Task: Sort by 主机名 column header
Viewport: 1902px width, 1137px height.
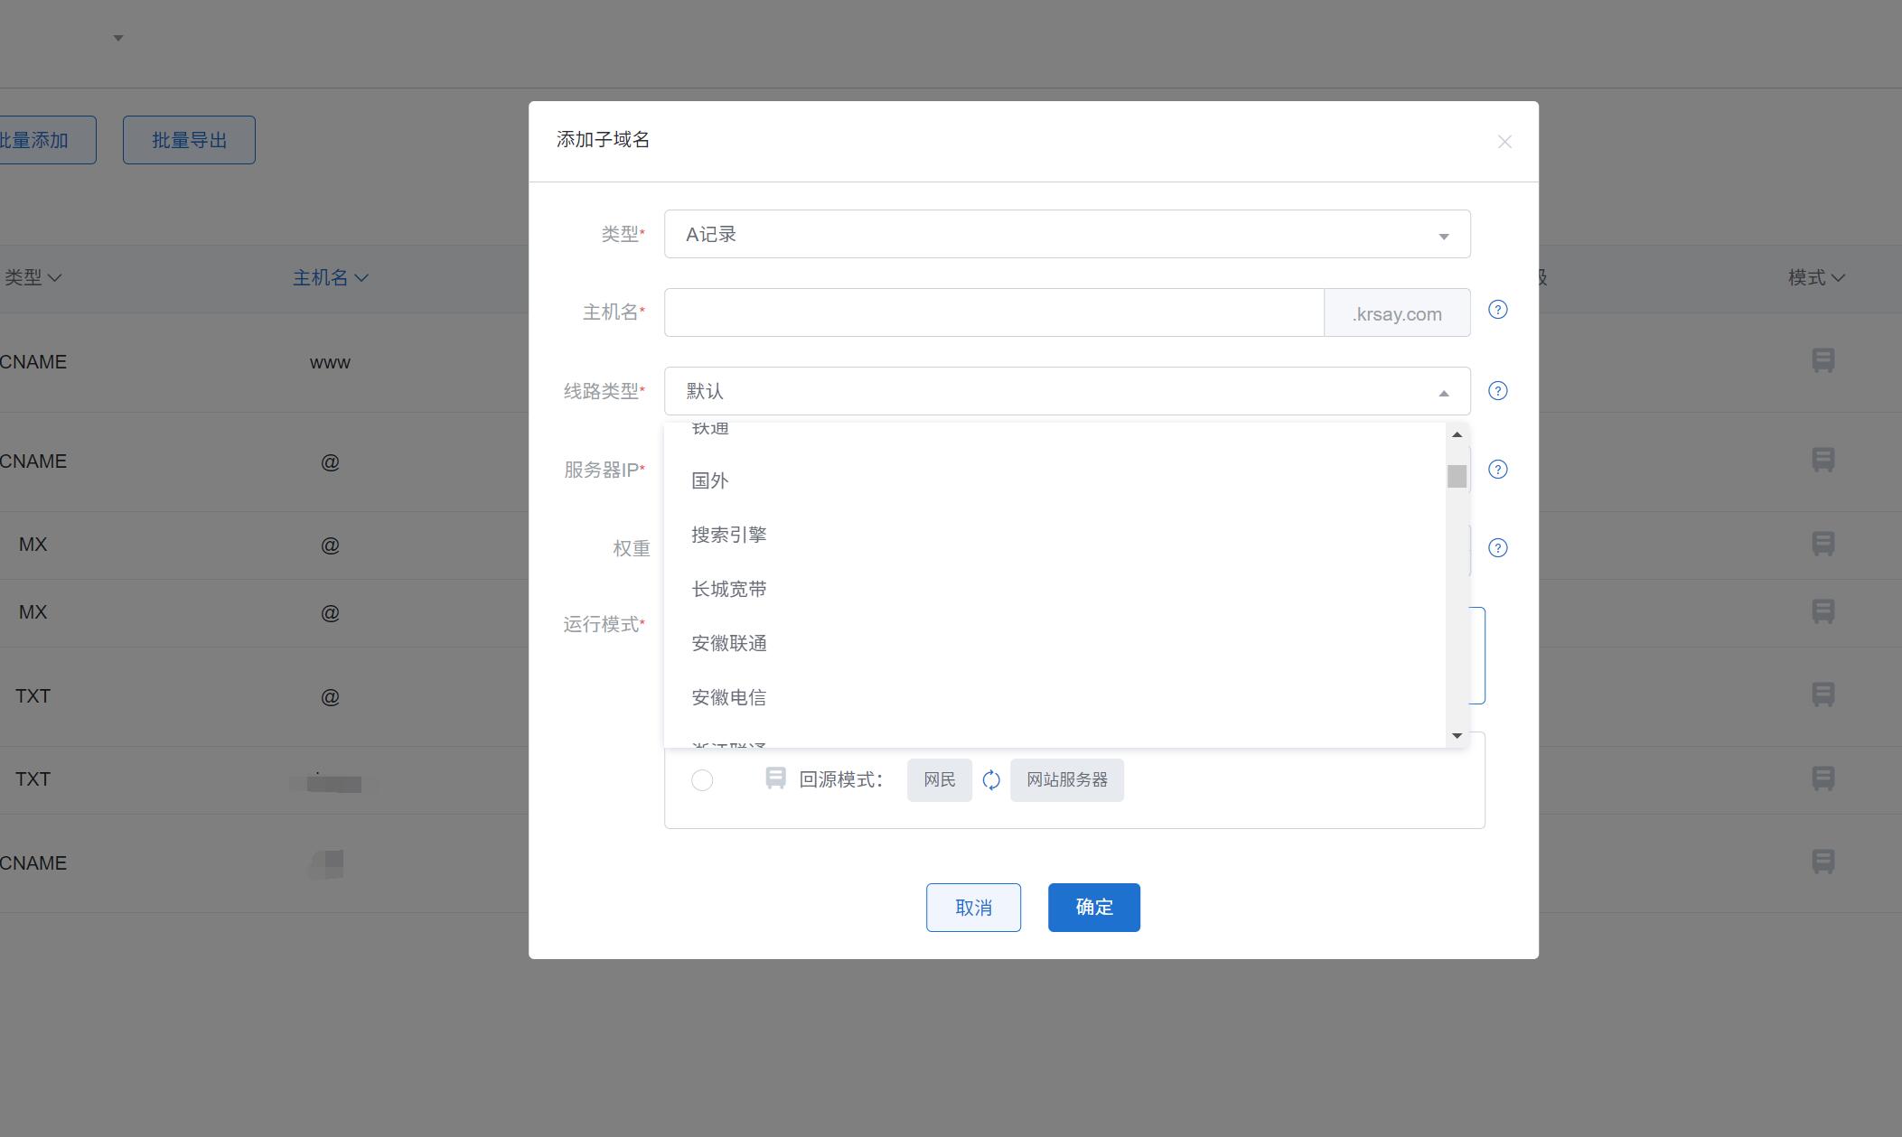Action: tap(331, 277)
